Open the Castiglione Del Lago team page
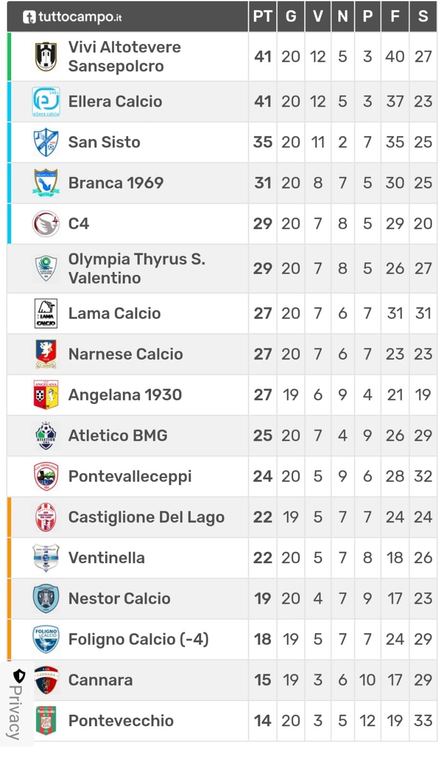The width and height of the screenshot is (444, 760). [x=147, y=517]
